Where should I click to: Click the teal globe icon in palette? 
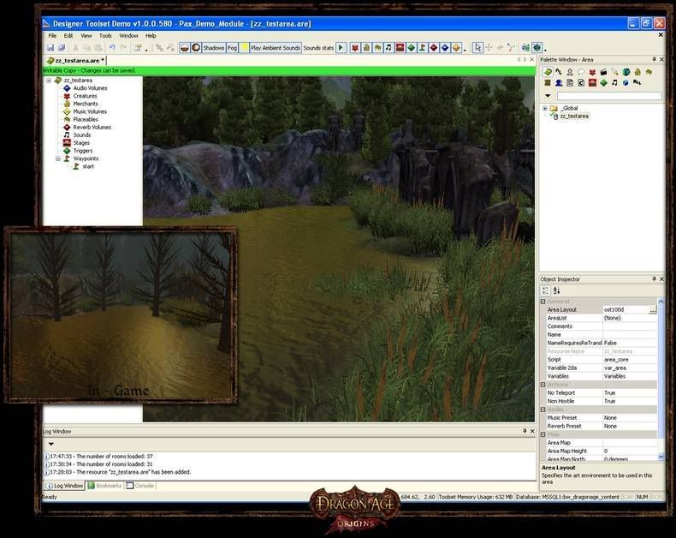tap(626, 72)
